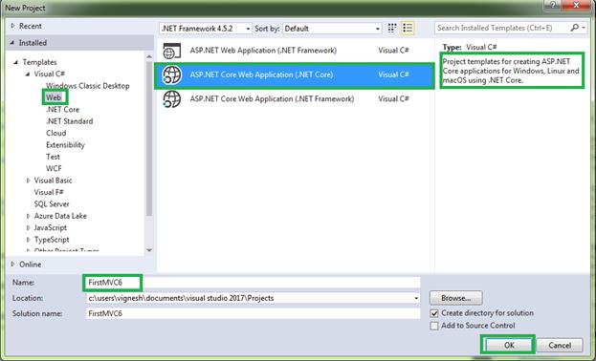Switch to small icons list view

click(408, 28)
